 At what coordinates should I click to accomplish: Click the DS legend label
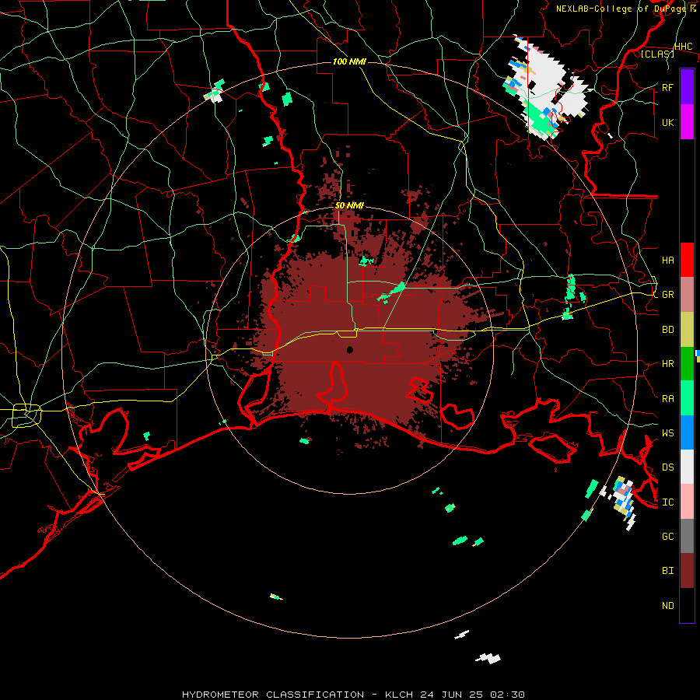click(x=667, y=467)
